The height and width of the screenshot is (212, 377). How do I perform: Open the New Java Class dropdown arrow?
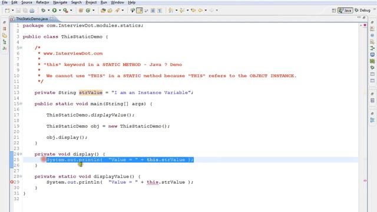[94, 11]
